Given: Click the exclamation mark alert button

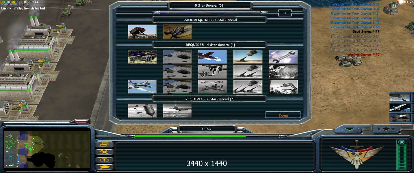Looking at the screenshot, I should point(104,159).
